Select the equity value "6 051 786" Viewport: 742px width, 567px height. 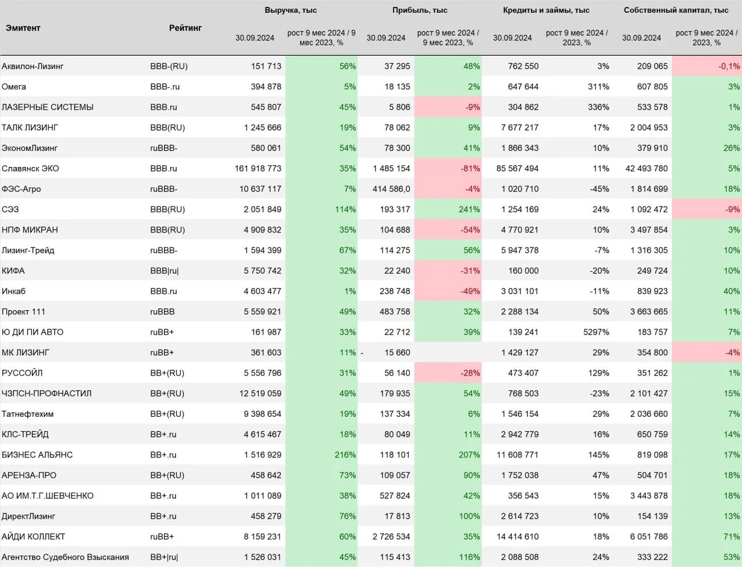coord(649,537)
